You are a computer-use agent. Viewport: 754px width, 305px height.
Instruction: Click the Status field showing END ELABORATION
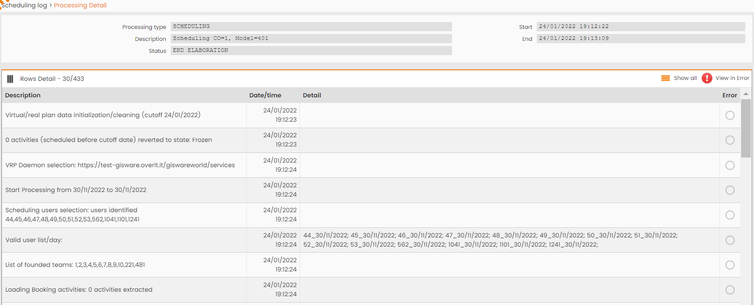click(311, 51)
